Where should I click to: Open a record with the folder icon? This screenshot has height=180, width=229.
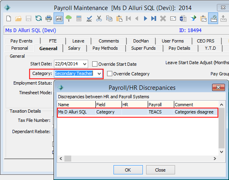point(19,18)
